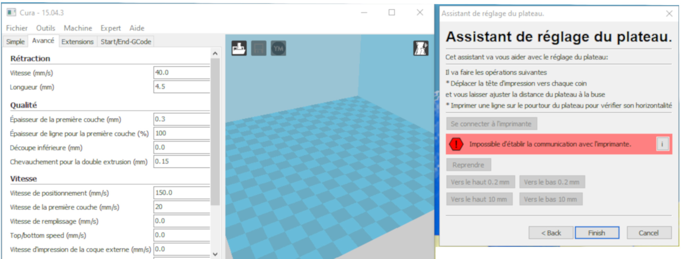The image size is (681, 259).
Task: Click 'Vers le bas 10 mm' button
Action: point(551,199)
